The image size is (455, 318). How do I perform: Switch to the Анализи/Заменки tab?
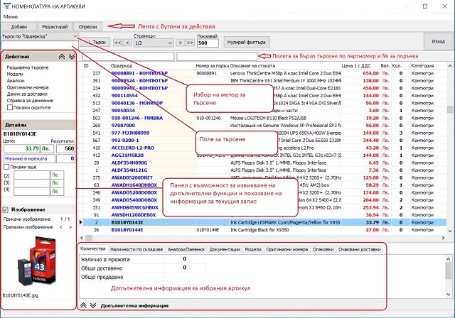pyautogui.click(x=186, y=249)
